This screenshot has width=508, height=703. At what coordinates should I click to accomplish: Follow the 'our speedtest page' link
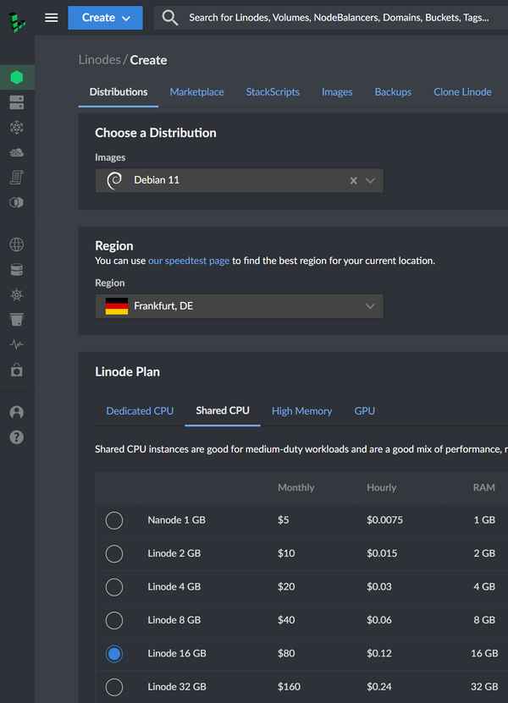coord(189,261)
